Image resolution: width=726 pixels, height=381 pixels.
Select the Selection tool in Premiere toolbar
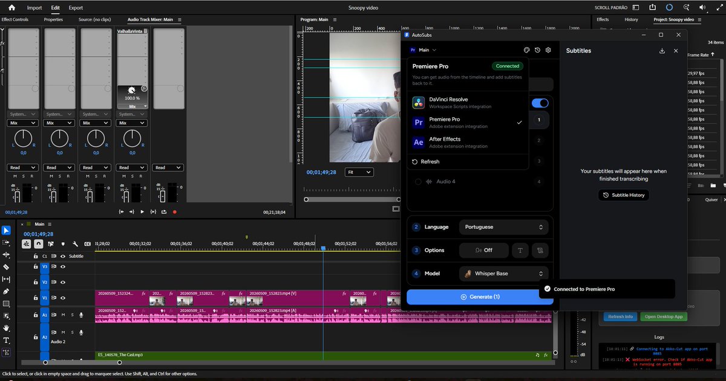tap(6, 230)
